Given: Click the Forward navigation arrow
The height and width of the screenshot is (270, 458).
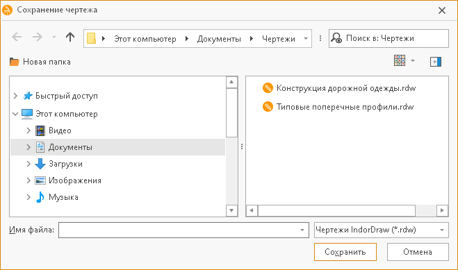Looking at the screenshot, I should [38, 37].
